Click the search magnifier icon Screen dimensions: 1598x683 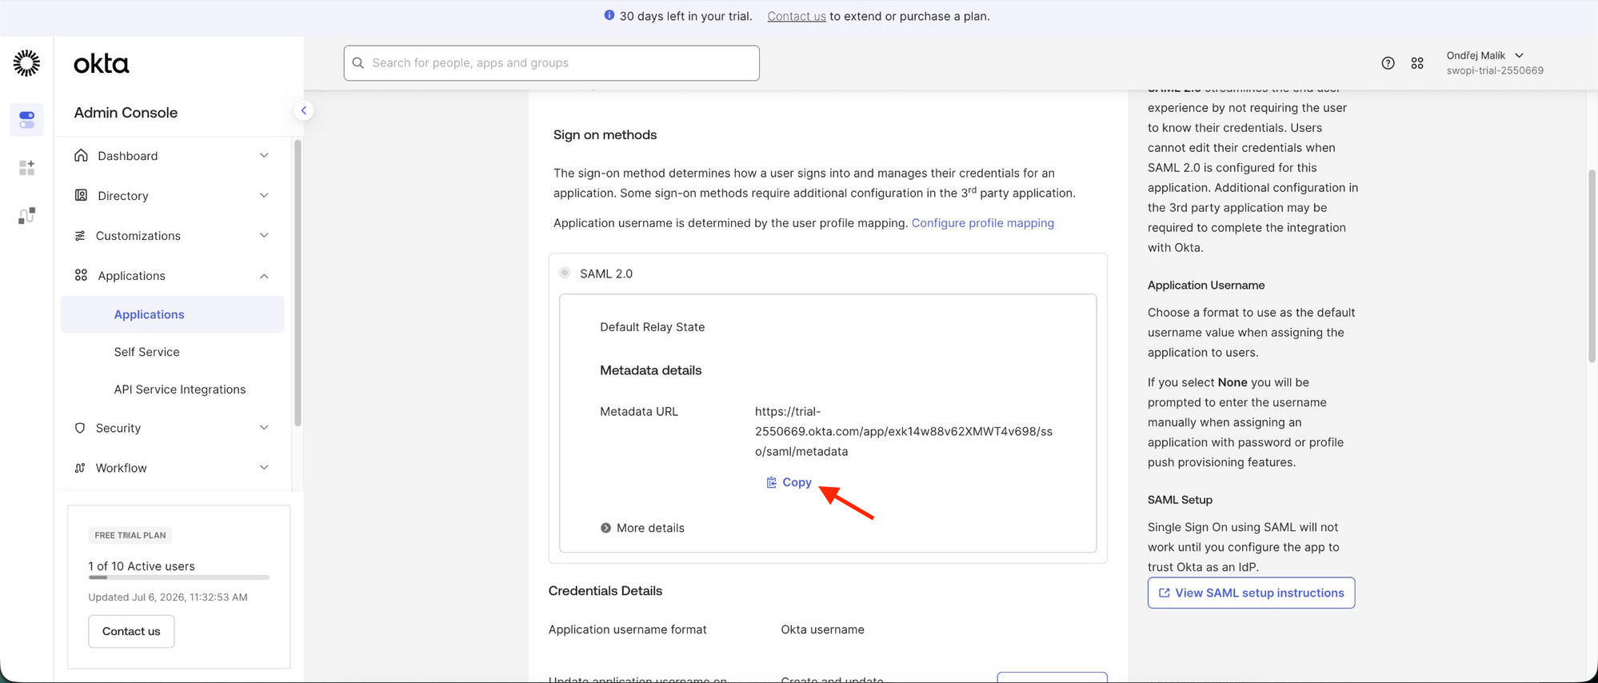(x=358, y=62)
